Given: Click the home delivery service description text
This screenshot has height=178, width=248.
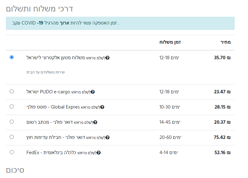Looking at the screenshot, I should 45,72.
